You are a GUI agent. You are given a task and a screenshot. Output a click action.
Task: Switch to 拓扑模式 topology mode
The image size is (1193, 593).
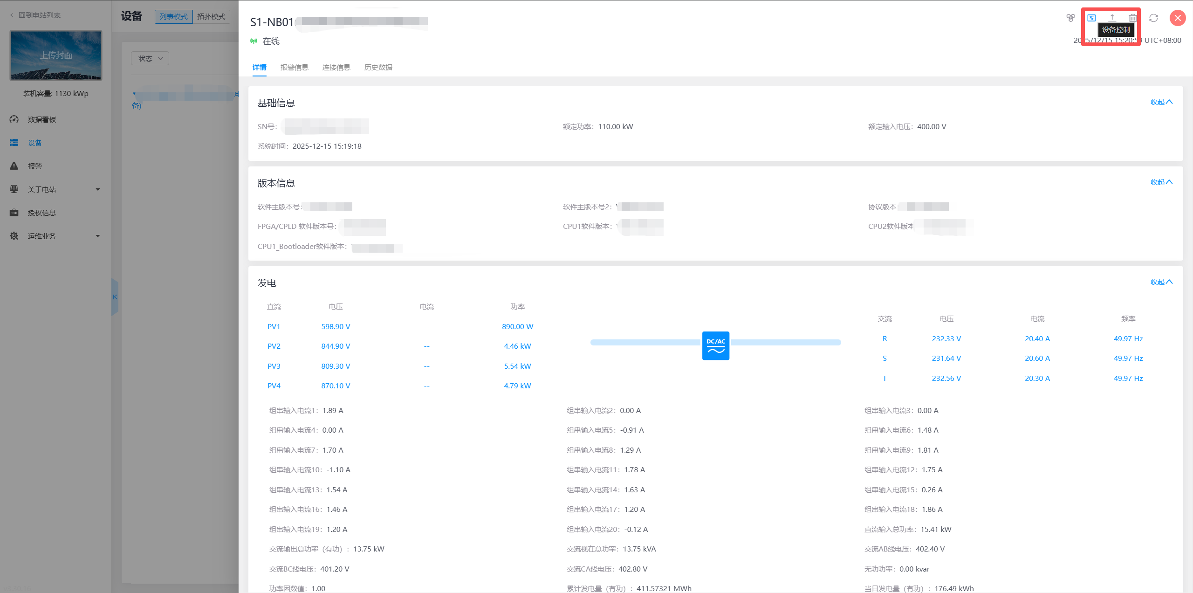[211, 16]
